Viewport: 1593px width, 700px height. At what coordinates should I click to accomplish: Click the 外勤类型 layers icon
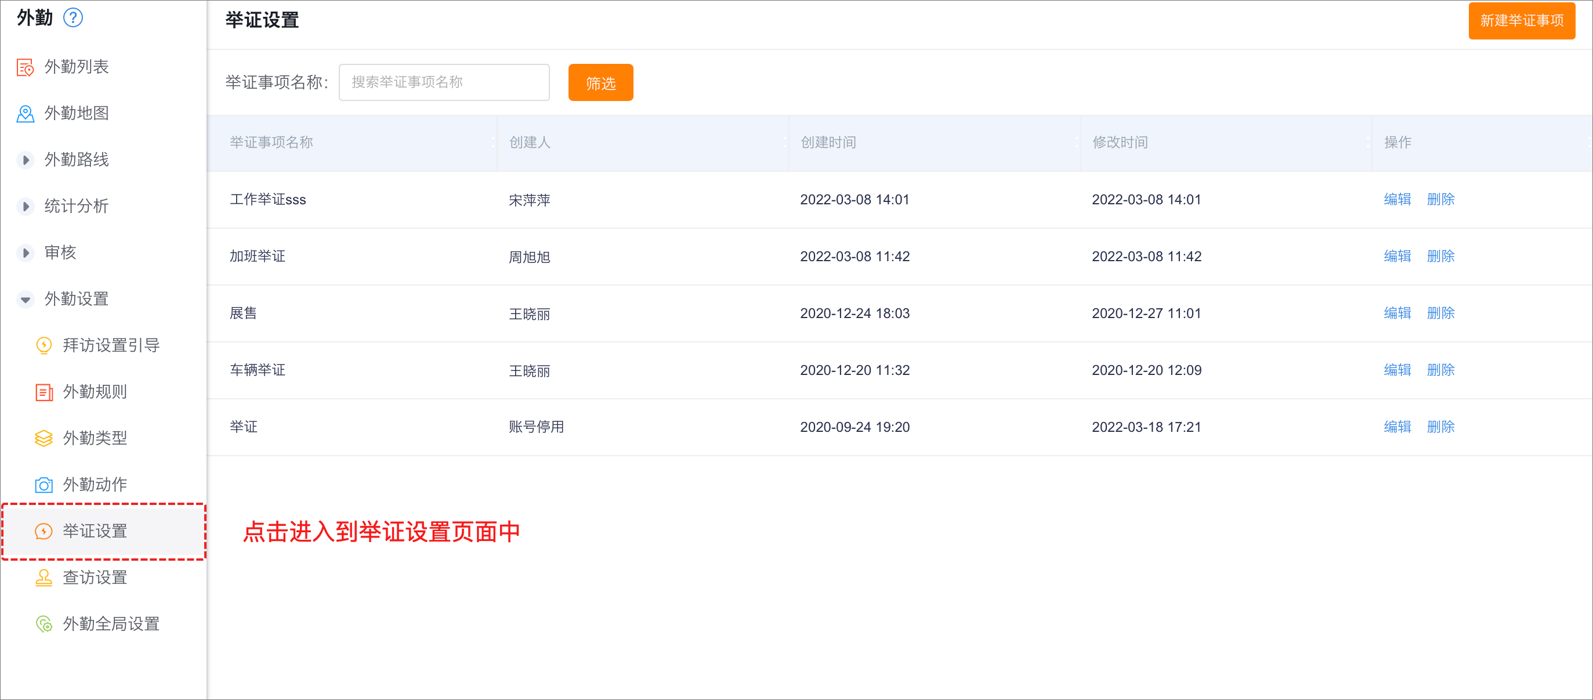point(44,438)
